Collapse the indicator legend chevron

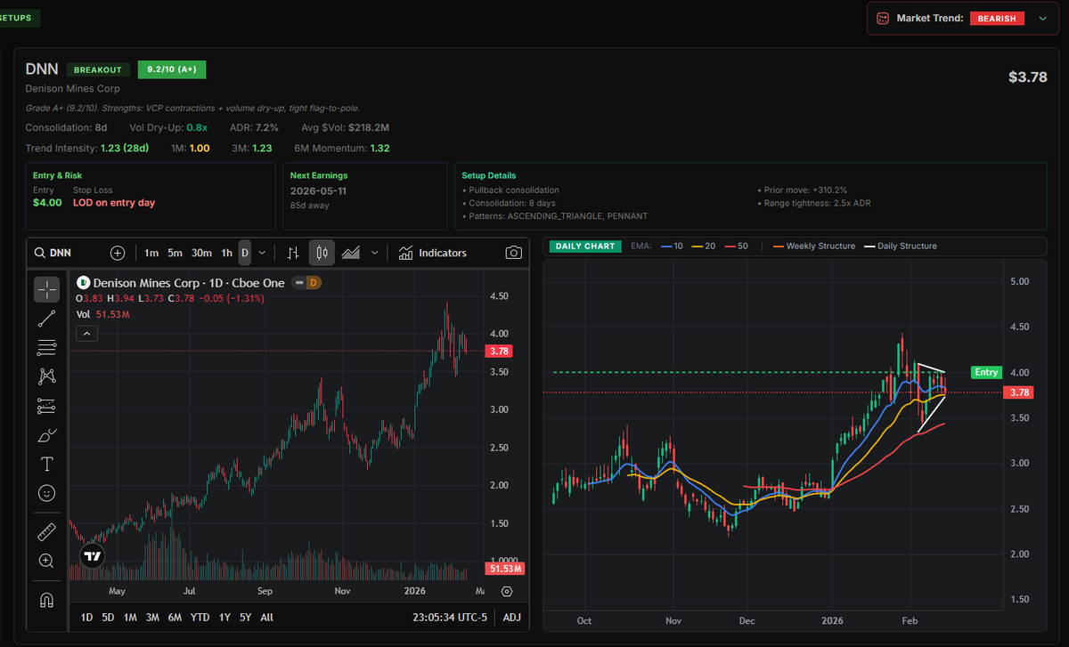click(86, 334)
